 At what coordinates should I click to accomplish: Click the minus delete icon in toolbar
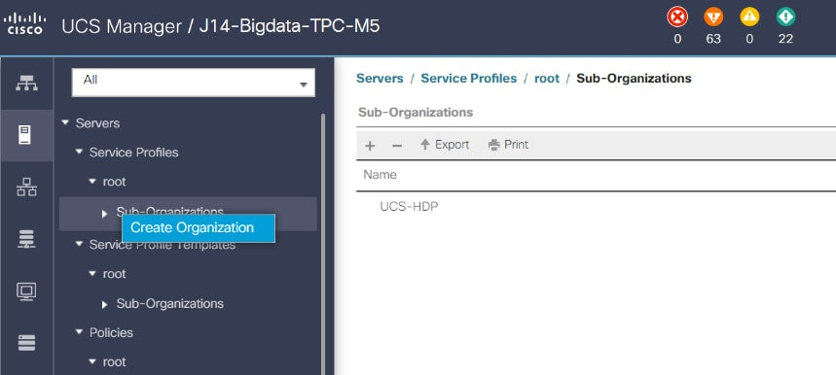click(397, 145)
